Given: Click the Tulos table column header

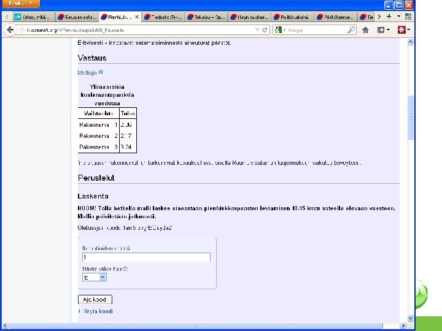Looking at the screenshot, I should tap(128, 113).
